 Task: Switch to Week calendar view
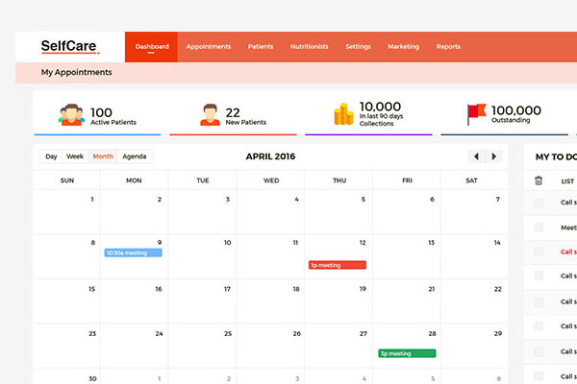click(x=75, y=156)
